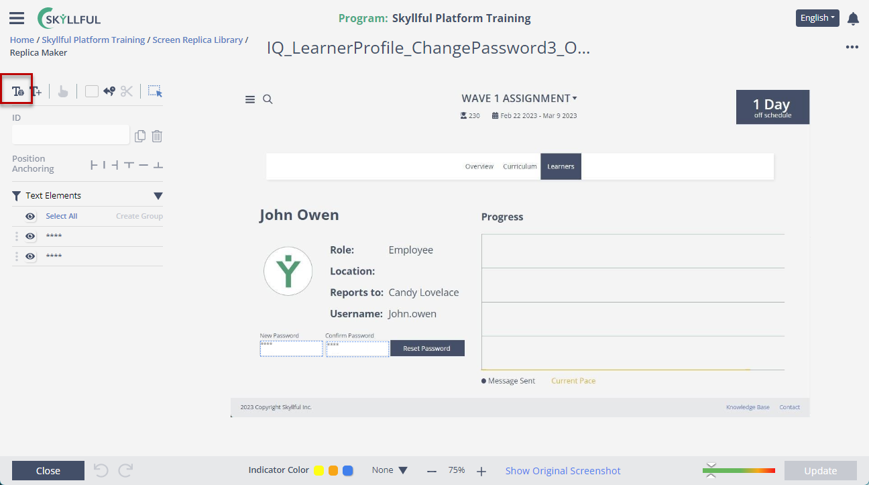The image size is (869, 485).
Task: Click the Confirm Password field
Action: click(x=357, y=349)
